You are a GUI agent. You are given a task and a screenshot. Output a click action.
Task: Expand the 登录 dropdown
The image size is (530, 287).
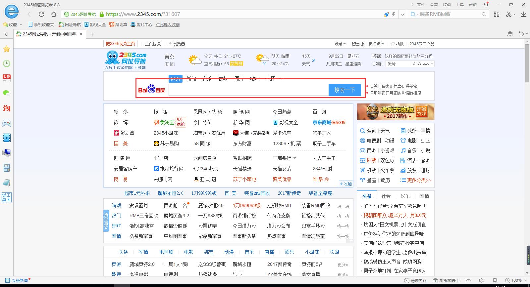point(340,44)
